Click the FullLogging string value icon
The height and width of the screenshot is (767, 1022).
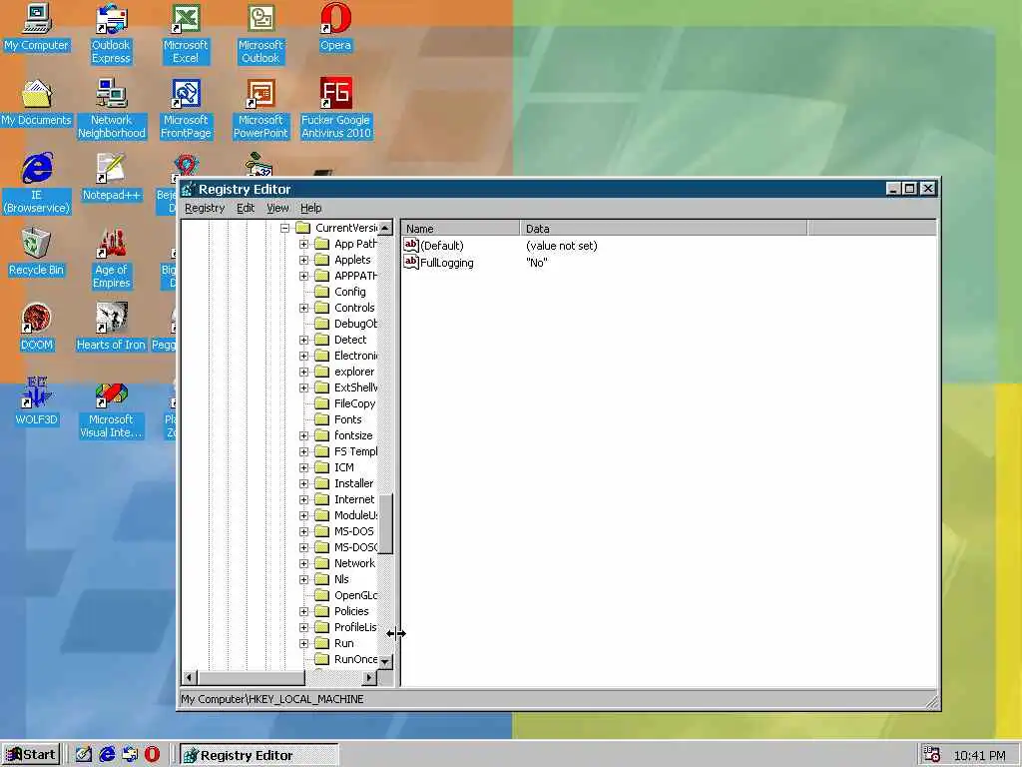click(x=410, y=263)
